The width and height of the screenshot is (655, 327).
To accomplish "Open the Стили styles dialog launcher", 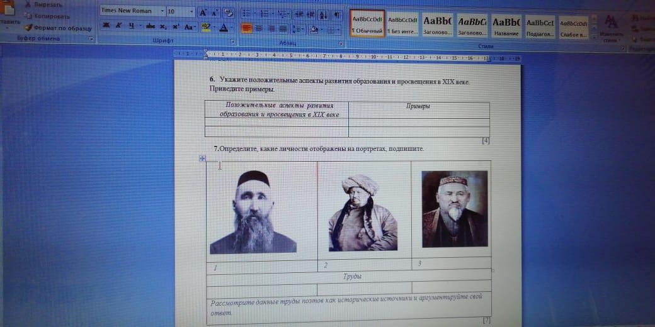I will 623,48.
